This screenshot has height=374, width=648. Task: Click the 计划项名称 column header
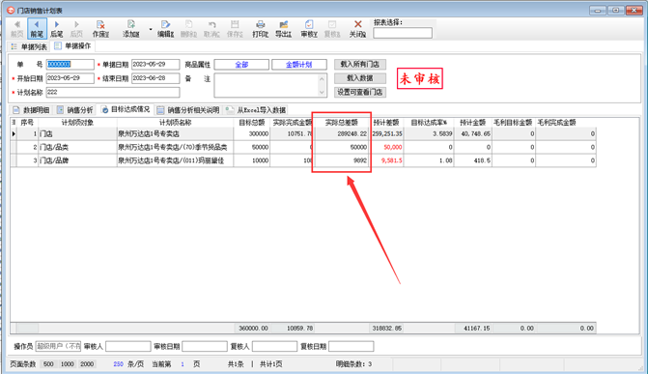175,123
